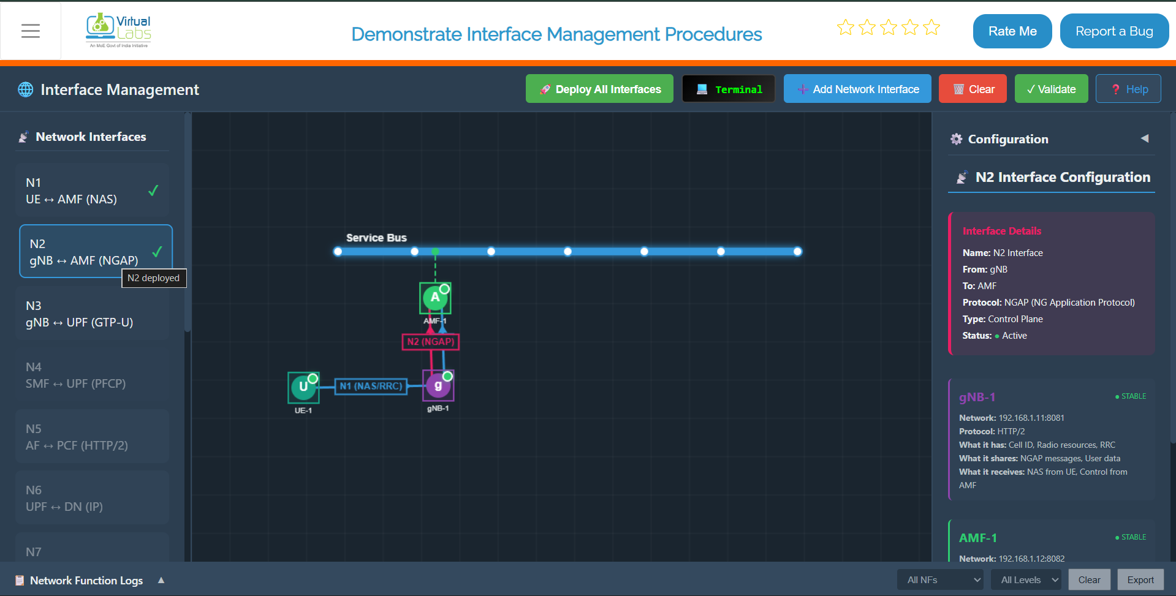Click Report a Bug
Viewport: 1176px width, 596px height.
point(1114,31)
